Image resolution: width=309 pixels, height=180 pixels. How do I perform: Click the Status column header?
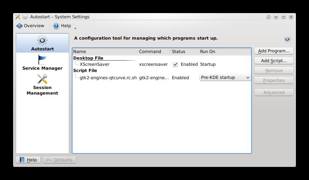pos(184,51)
